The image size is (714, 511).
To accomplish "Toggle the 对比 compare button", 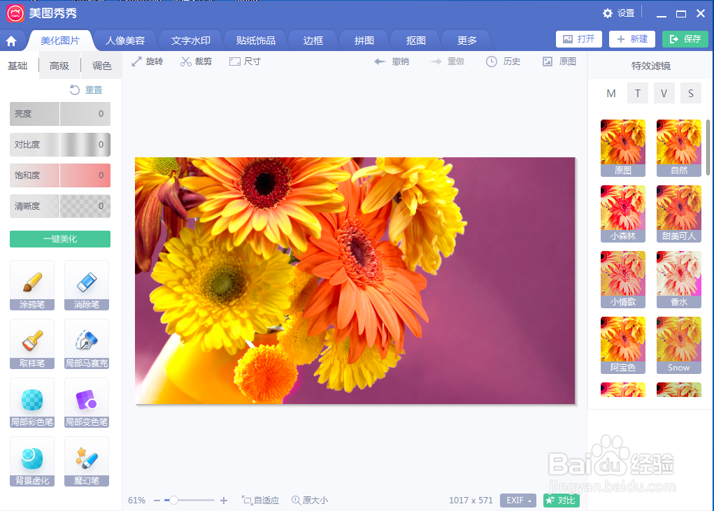I will pos(561,501).
